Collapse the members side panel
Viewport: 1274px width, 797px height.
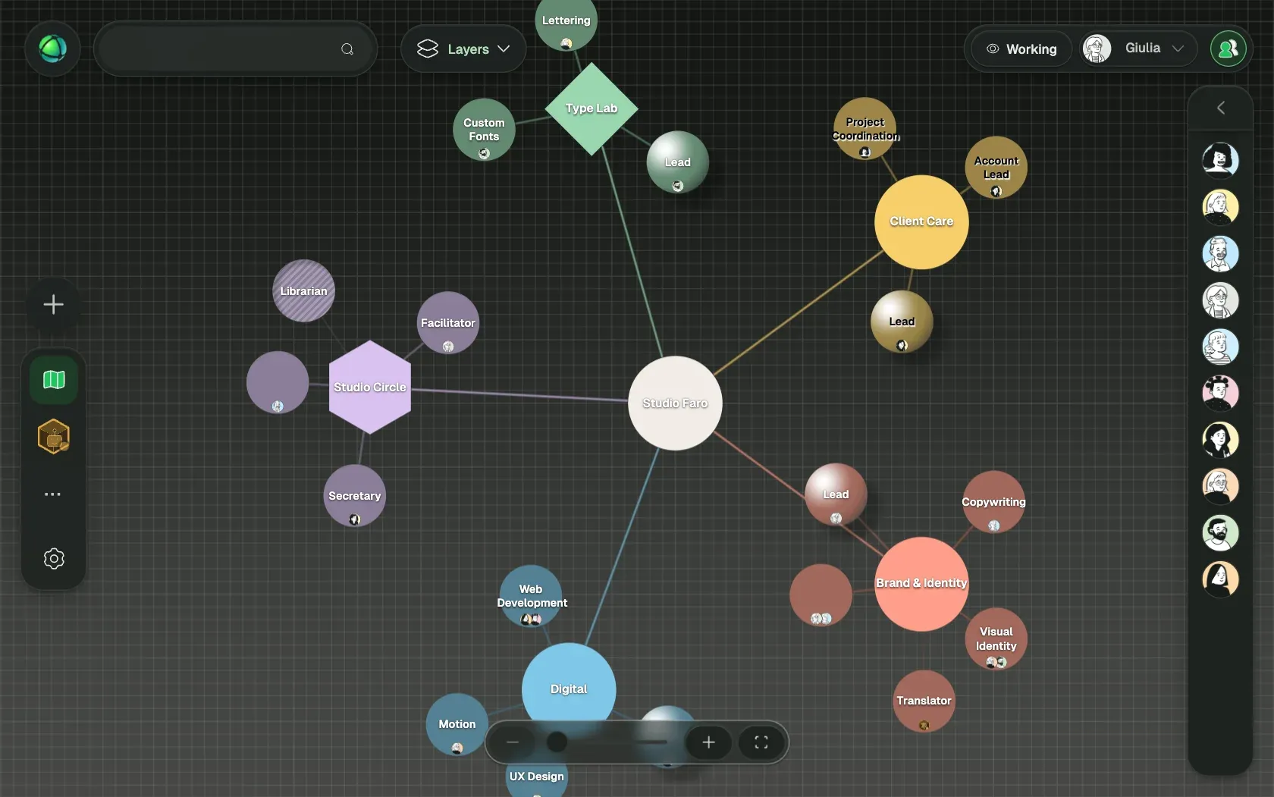[1221, 108]
